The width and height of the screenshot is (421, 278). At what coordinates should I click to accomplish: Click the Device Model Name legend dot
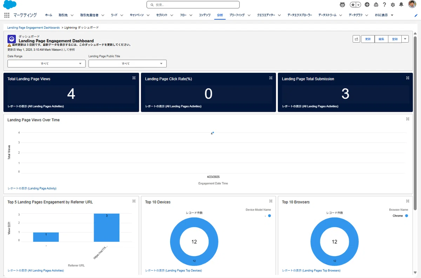tap(269, 216)
